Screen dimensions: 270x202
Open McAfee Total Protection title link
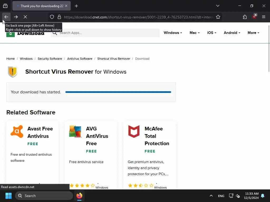(x=157, y=136)
